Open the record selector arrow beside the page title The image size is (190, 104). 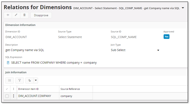183,8
